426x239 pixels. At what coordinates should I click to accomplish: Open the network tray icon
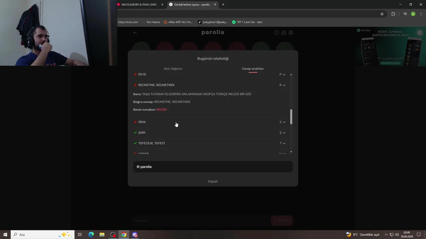[x=392, y=235]
